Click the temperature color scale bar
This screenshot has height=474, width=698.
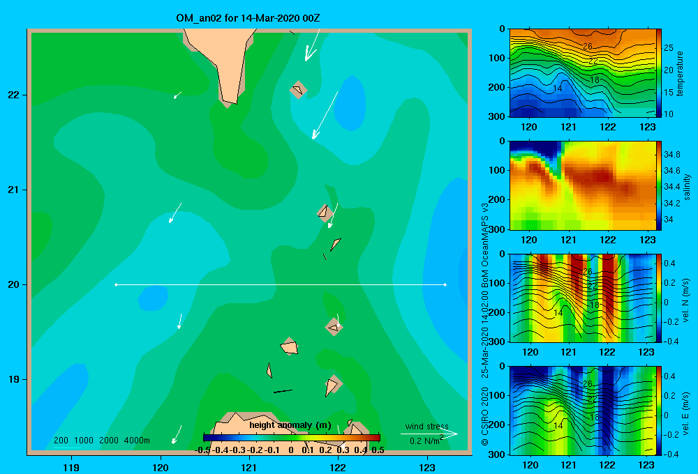coord(659,73)
